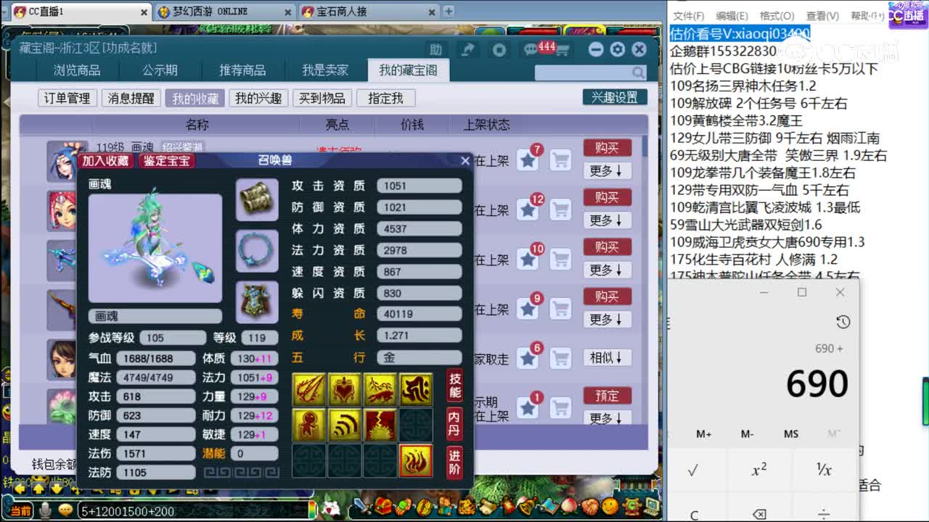Toggle favorite star with badge 6

(528, 358)
